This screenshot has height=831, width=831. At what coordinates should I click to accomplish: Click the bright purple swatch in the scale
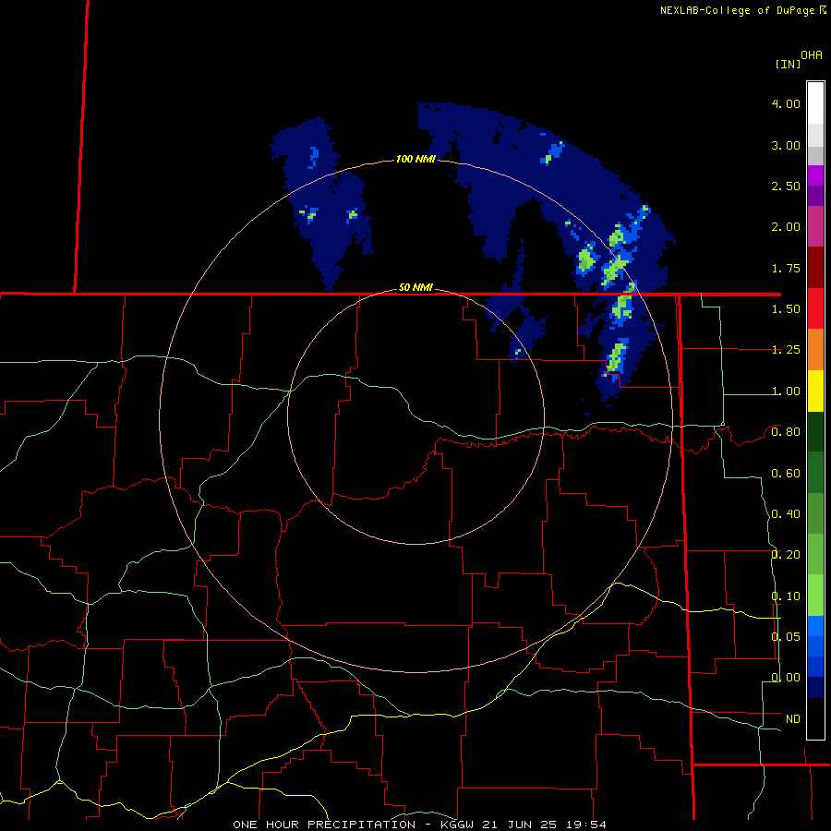[815, 175]
